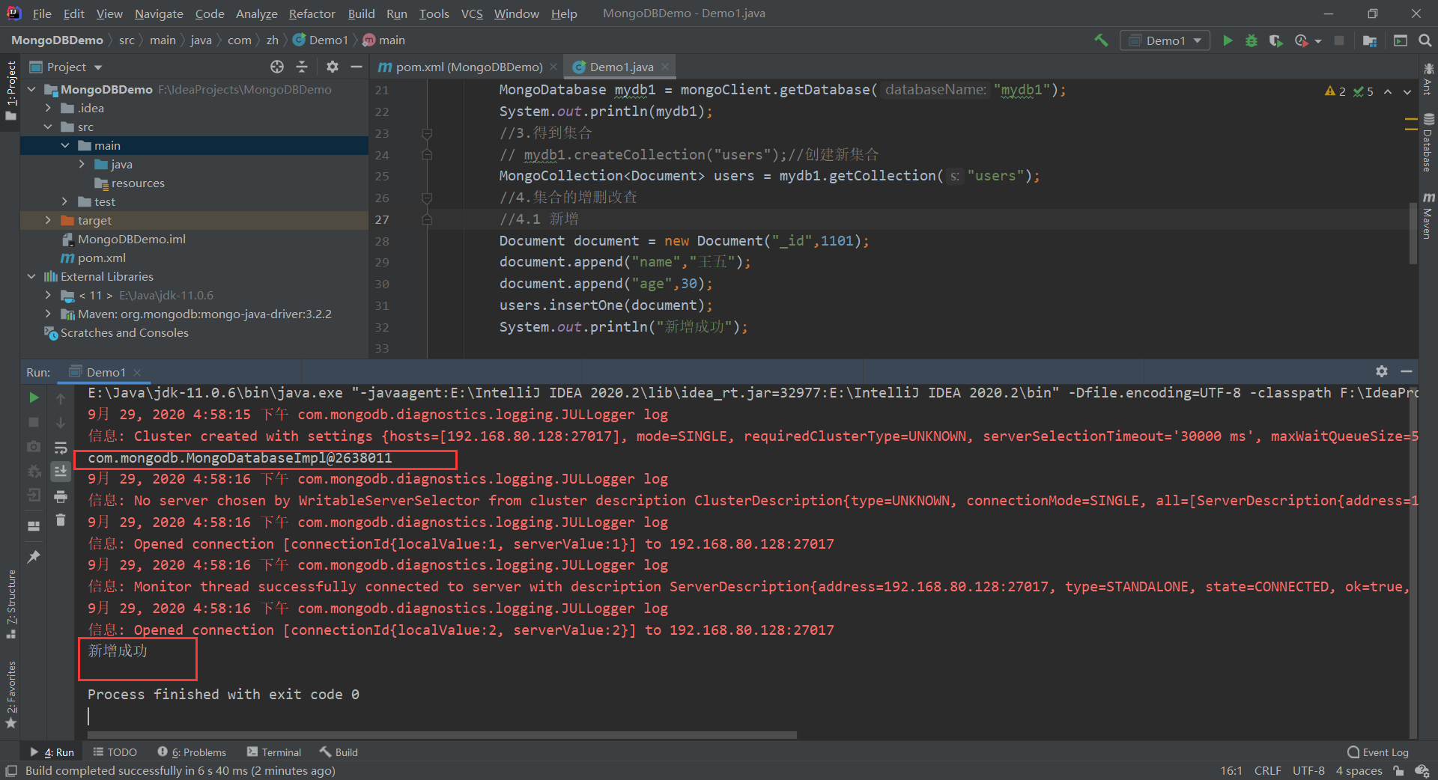1438x780 pixels.
Task: Go to previous highlighted error arrow
Action: click(1388, 91)
